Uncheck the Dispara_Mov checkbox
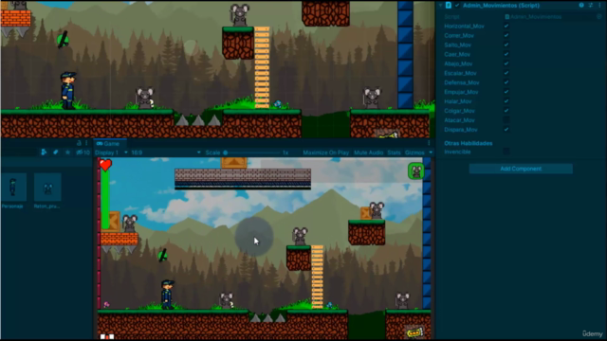Screen dimensions: 607x341 coord(506,130)
